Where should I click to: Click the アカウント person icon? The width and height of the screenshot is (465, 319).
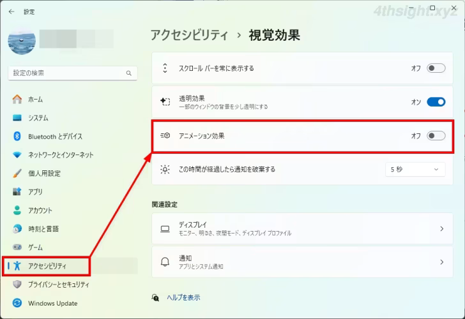coord(17,211)
